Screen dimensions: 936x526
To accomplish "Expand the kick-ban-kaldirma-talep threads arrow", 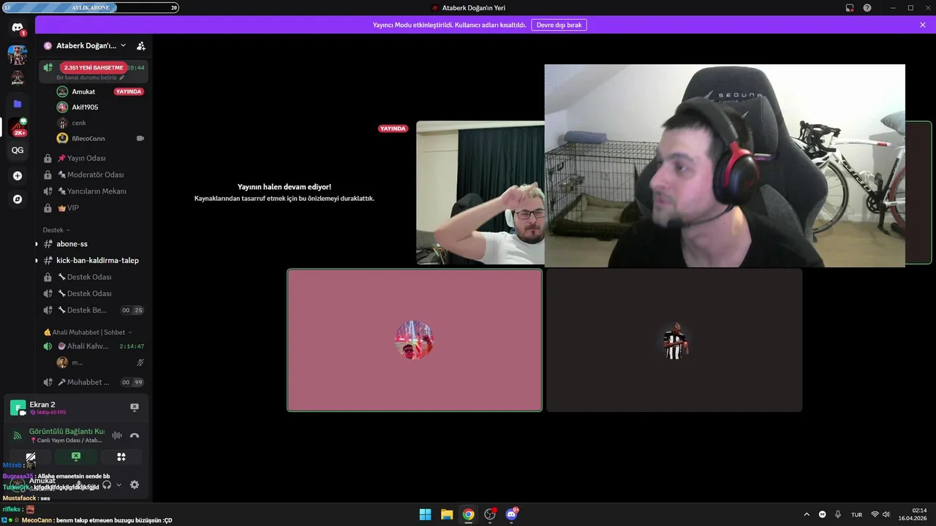I will 37,260.
